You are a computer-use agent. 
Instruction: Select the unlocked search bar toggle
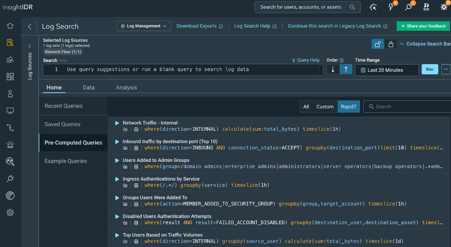(378, 44)
